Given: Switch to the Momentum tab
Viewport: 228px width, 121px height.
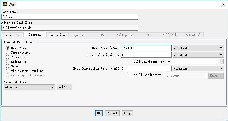Looking at the screenshot, I should (13, 35).
